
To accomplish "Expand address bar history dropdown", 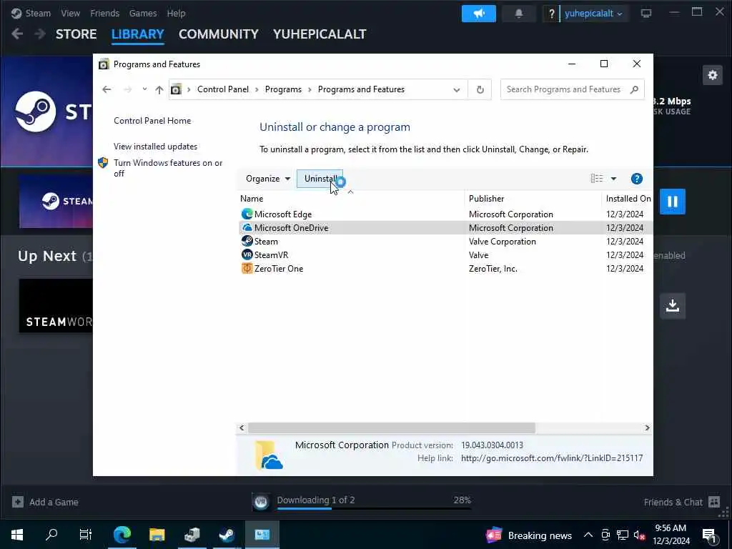I will (x=457, y=89).
